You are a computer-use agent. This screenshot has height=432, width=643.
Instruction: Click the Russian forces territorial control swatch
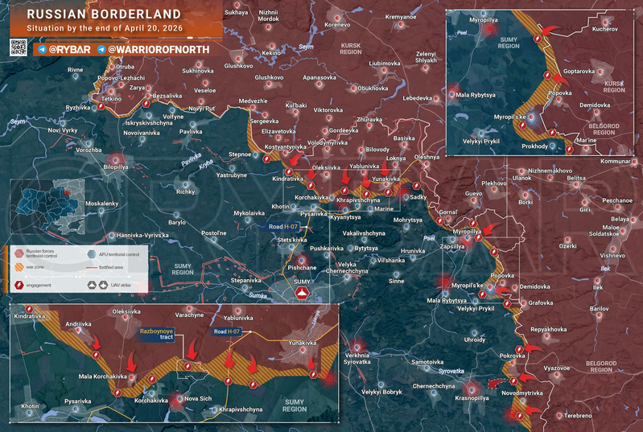pos(19,253)
